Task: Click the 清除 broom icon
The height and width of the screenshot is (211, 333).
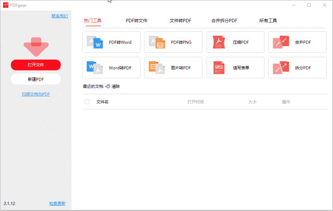Action: 108,87
